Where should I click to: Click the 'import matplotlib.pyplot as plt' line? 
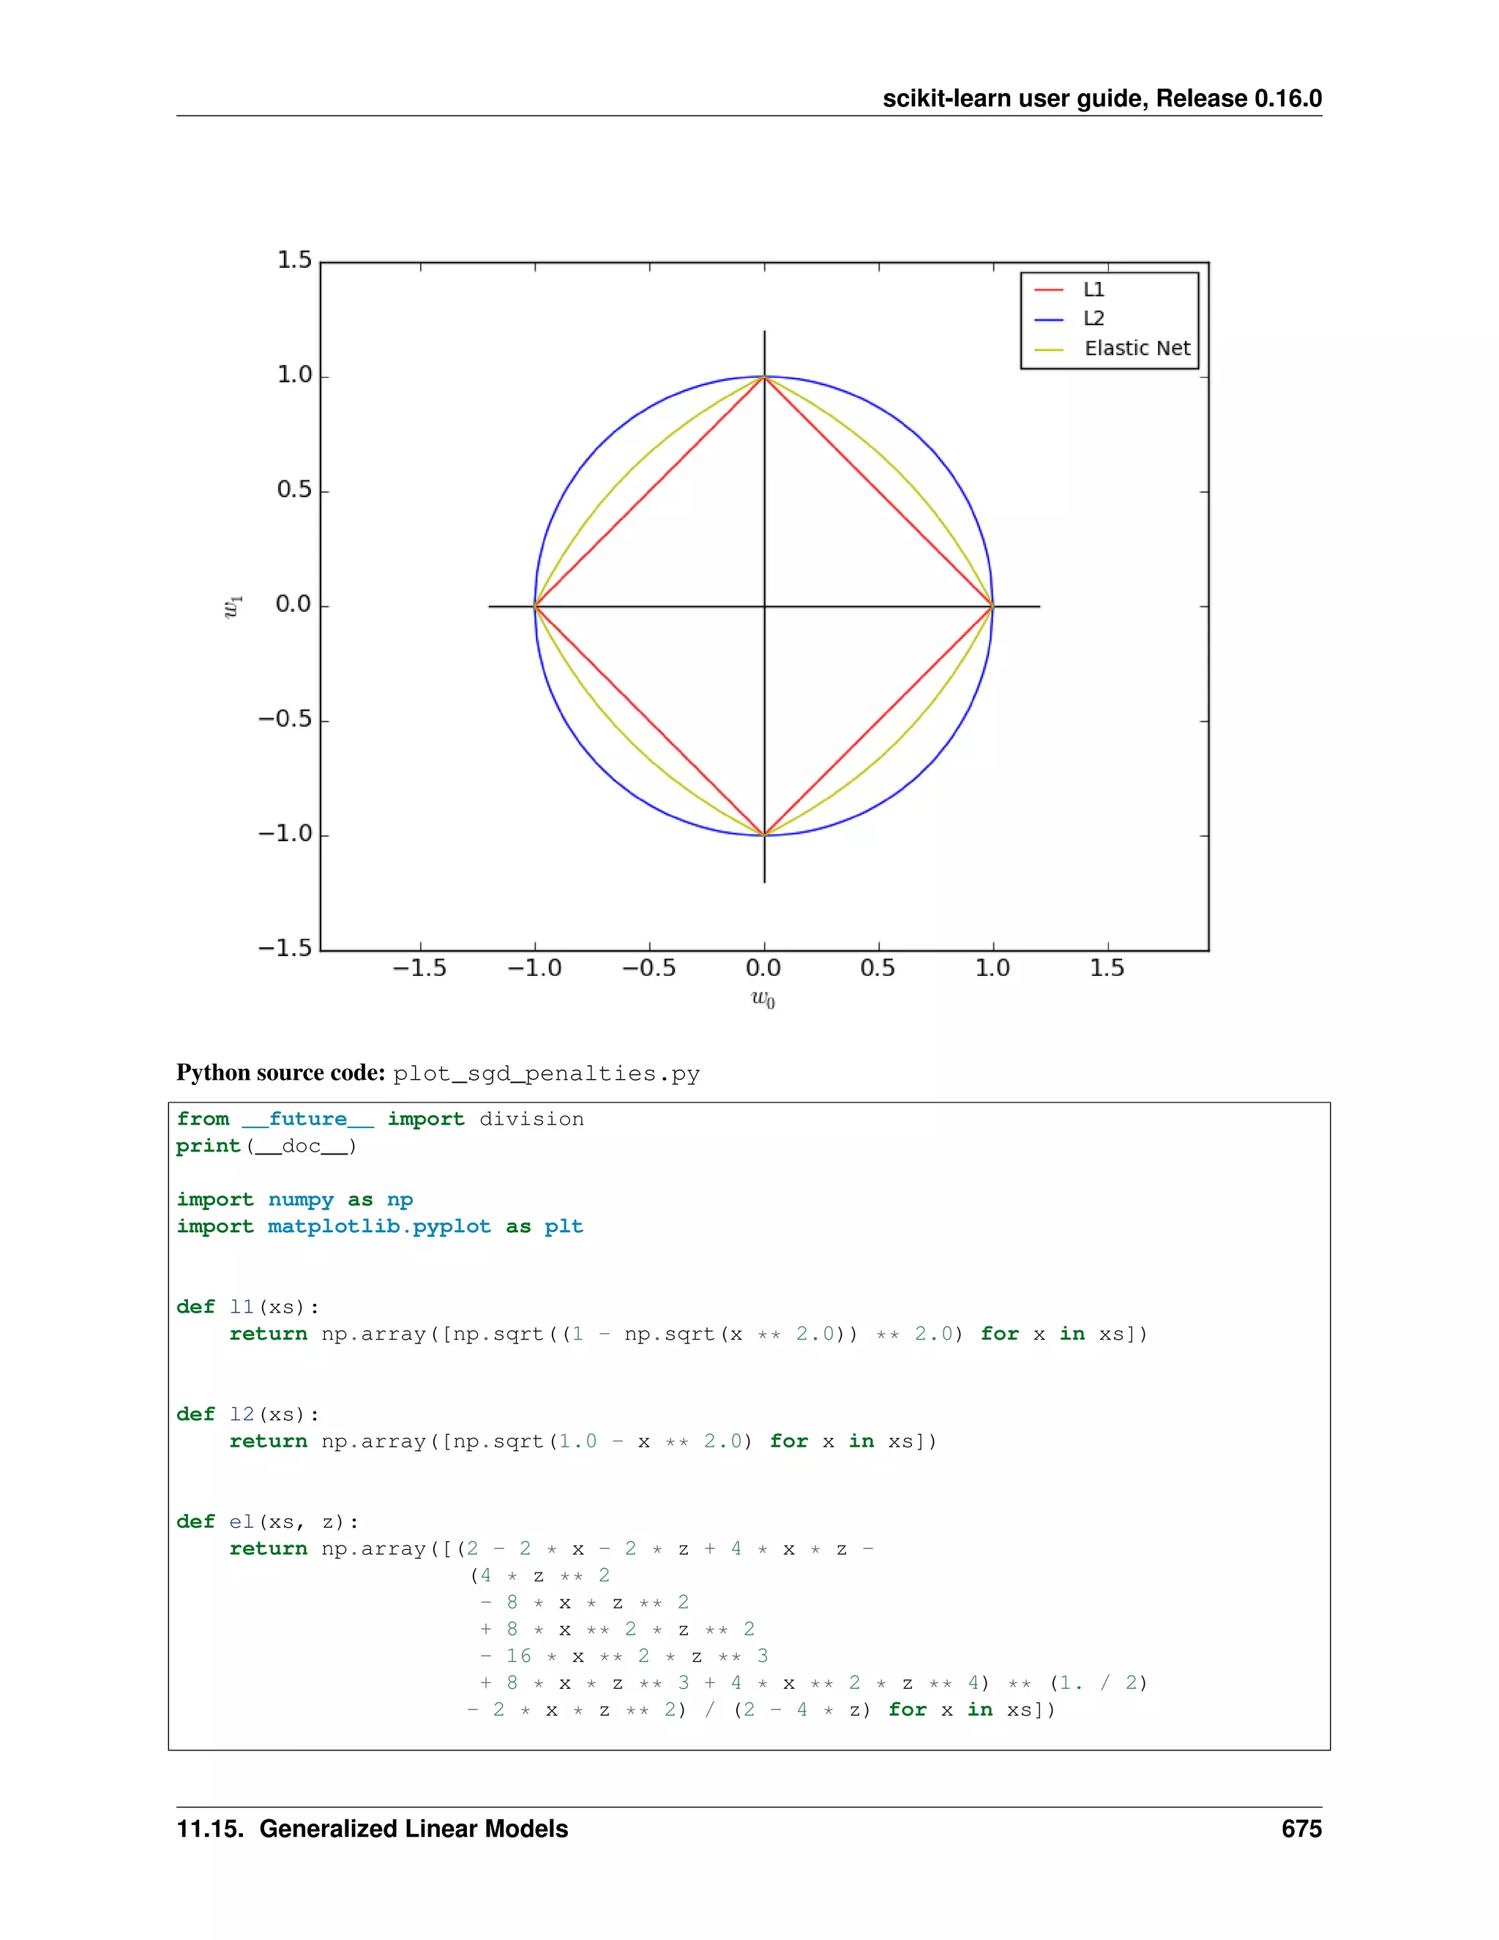(x=380, y=1227)
